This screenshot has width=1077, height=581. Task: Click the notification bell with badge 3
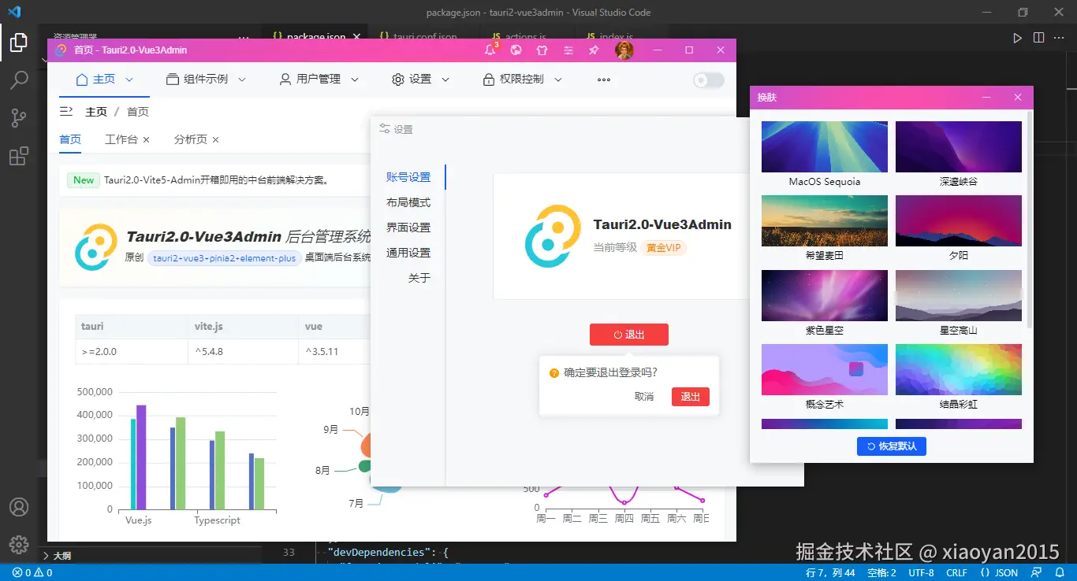click(490, 50)
